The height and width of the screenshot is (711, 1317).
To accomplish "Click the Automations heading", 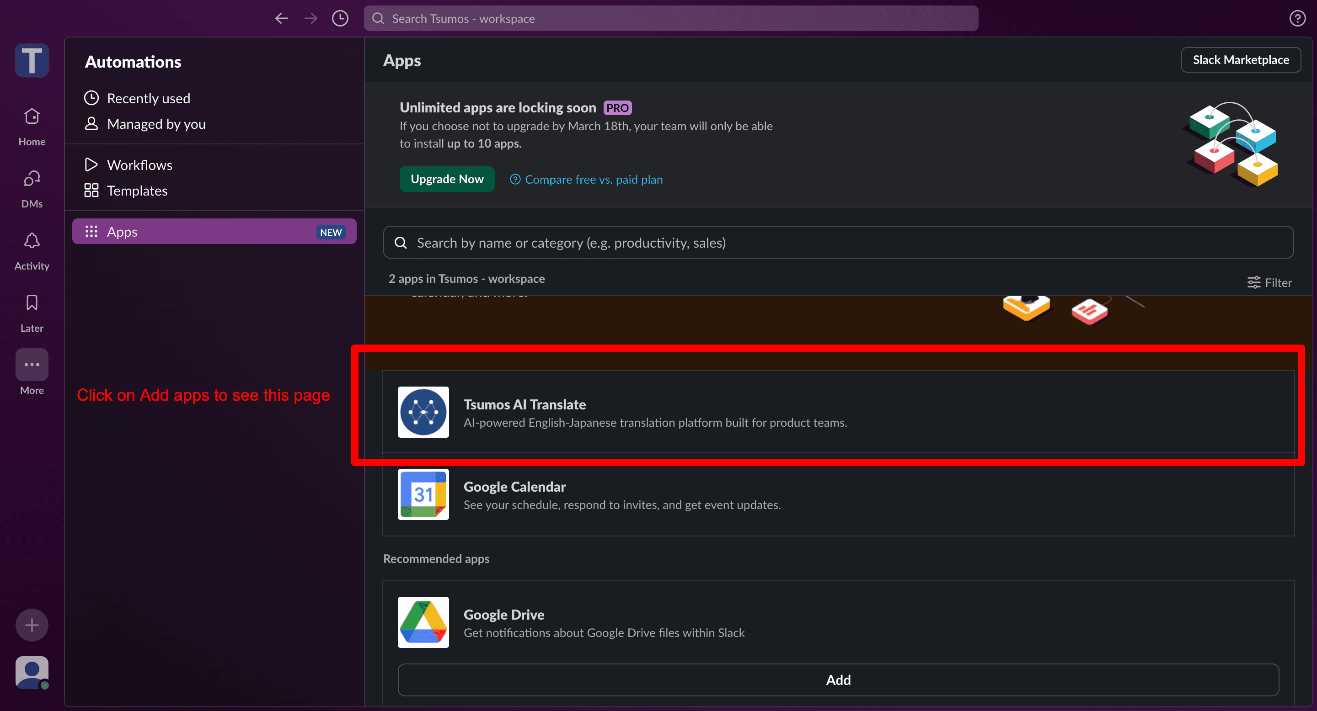I will click(x=133, y=62).
